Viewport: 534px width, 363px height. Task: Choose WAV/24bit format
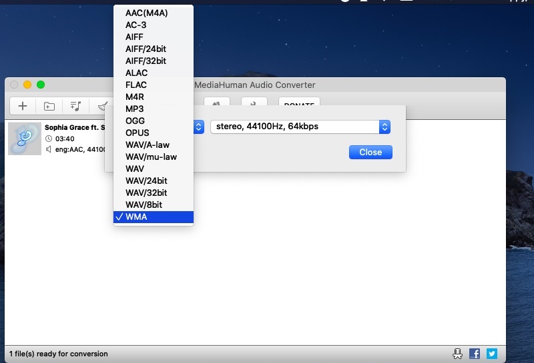[154, 181]
